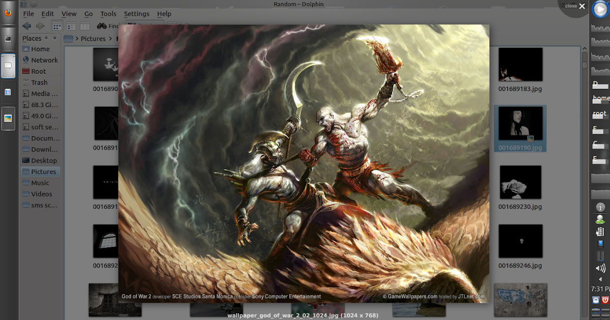Select Network in Places

40,60
